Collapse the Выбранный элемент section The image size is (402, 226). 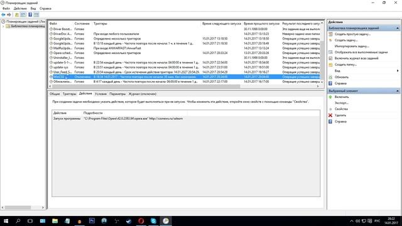click(398, 91)
